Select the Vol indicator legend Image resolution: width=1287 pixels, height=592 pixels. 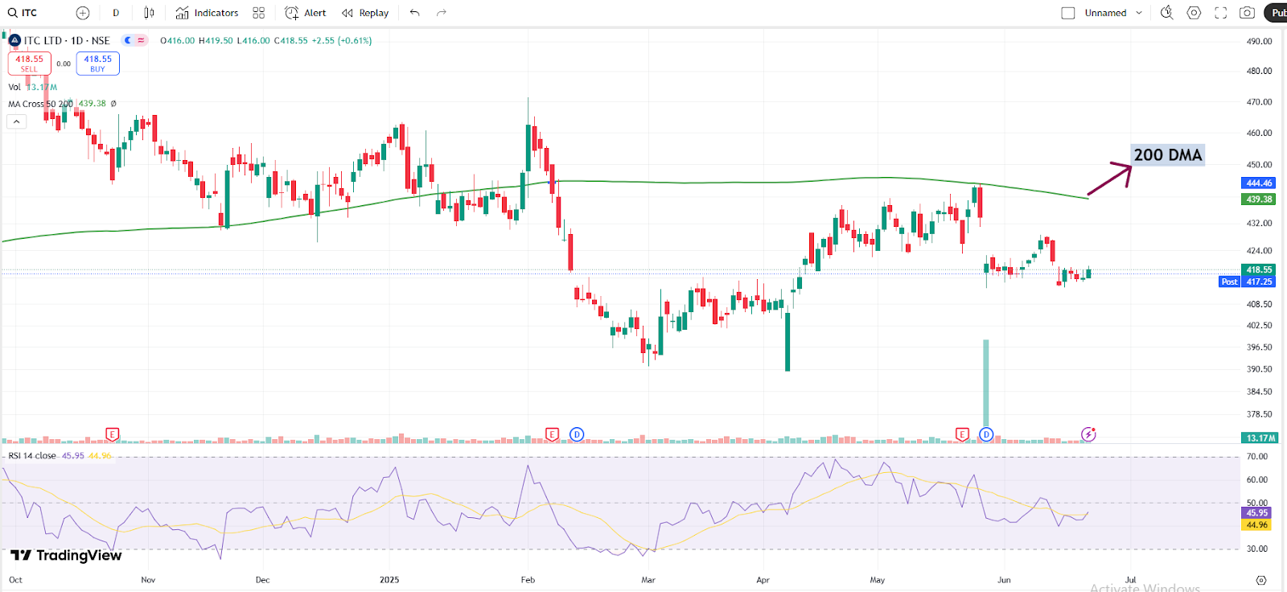click(x=14, y=87)
